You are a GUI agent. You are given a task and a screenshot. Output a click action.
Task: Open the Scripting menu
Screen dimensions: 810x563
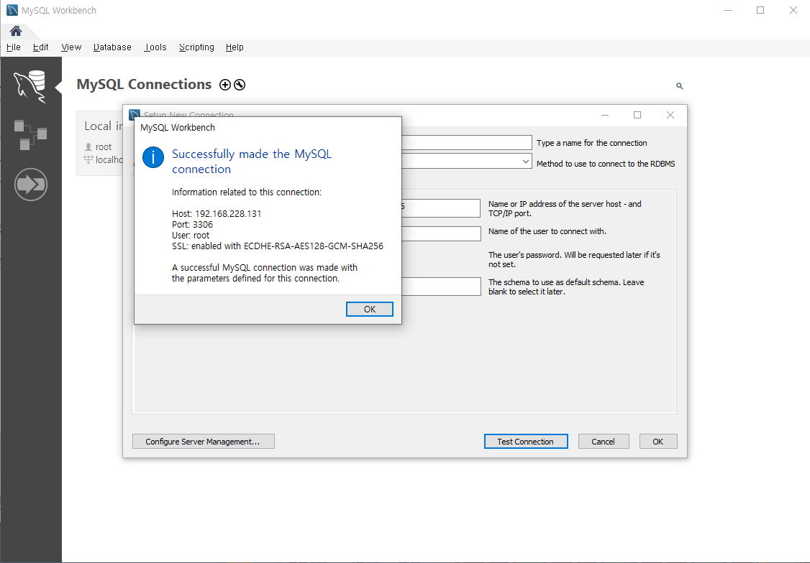coord(196,47)
